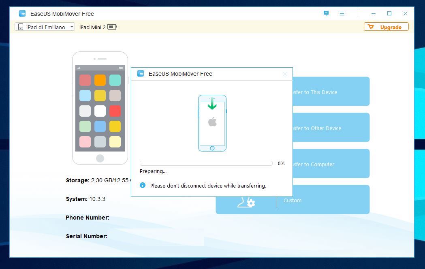Close the transfer progress dialog
Image resolution: width=425 pixels, height=269 pixels.
pos(284,74)
